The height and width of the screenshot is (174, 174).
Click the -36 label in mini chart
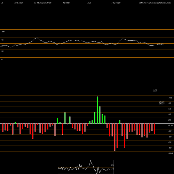112,165
